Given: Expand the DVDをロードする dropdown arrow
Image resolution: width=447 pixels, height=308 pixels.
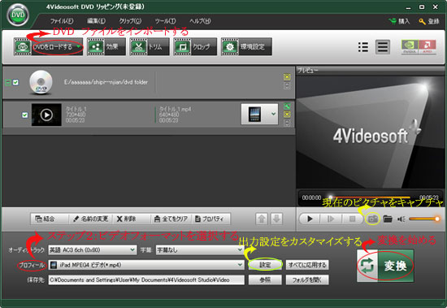Looking at the screenshot, I should tap(78, 46).
